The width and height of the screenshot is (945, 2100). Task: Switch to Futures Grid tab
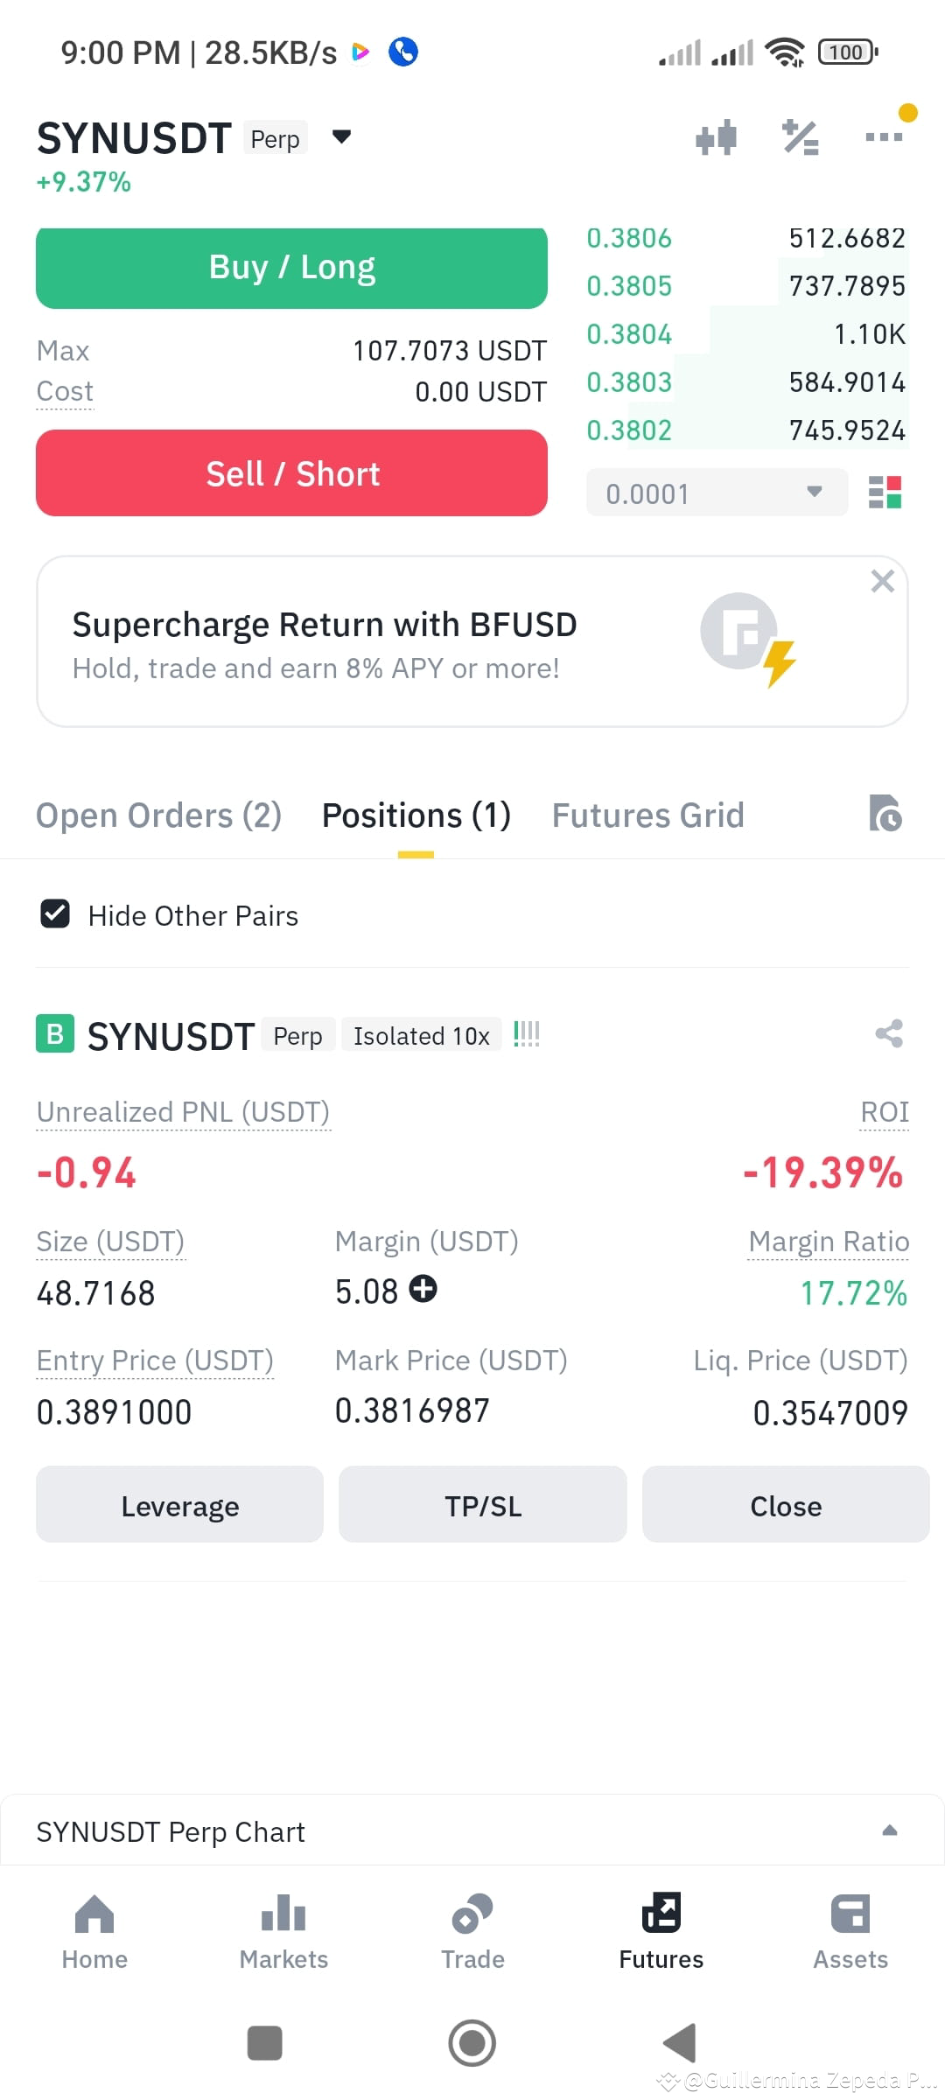pos(647,815)
